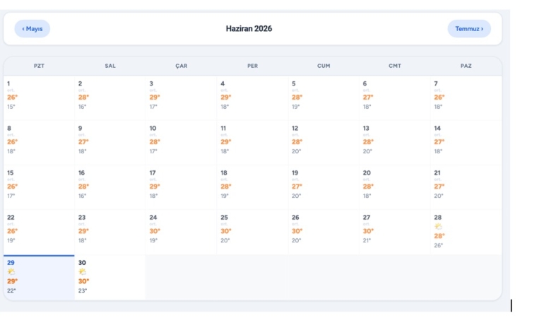Screen dimensions: 544x318
Task: Click the PAZ weekday column header
Action: point(466,66)
